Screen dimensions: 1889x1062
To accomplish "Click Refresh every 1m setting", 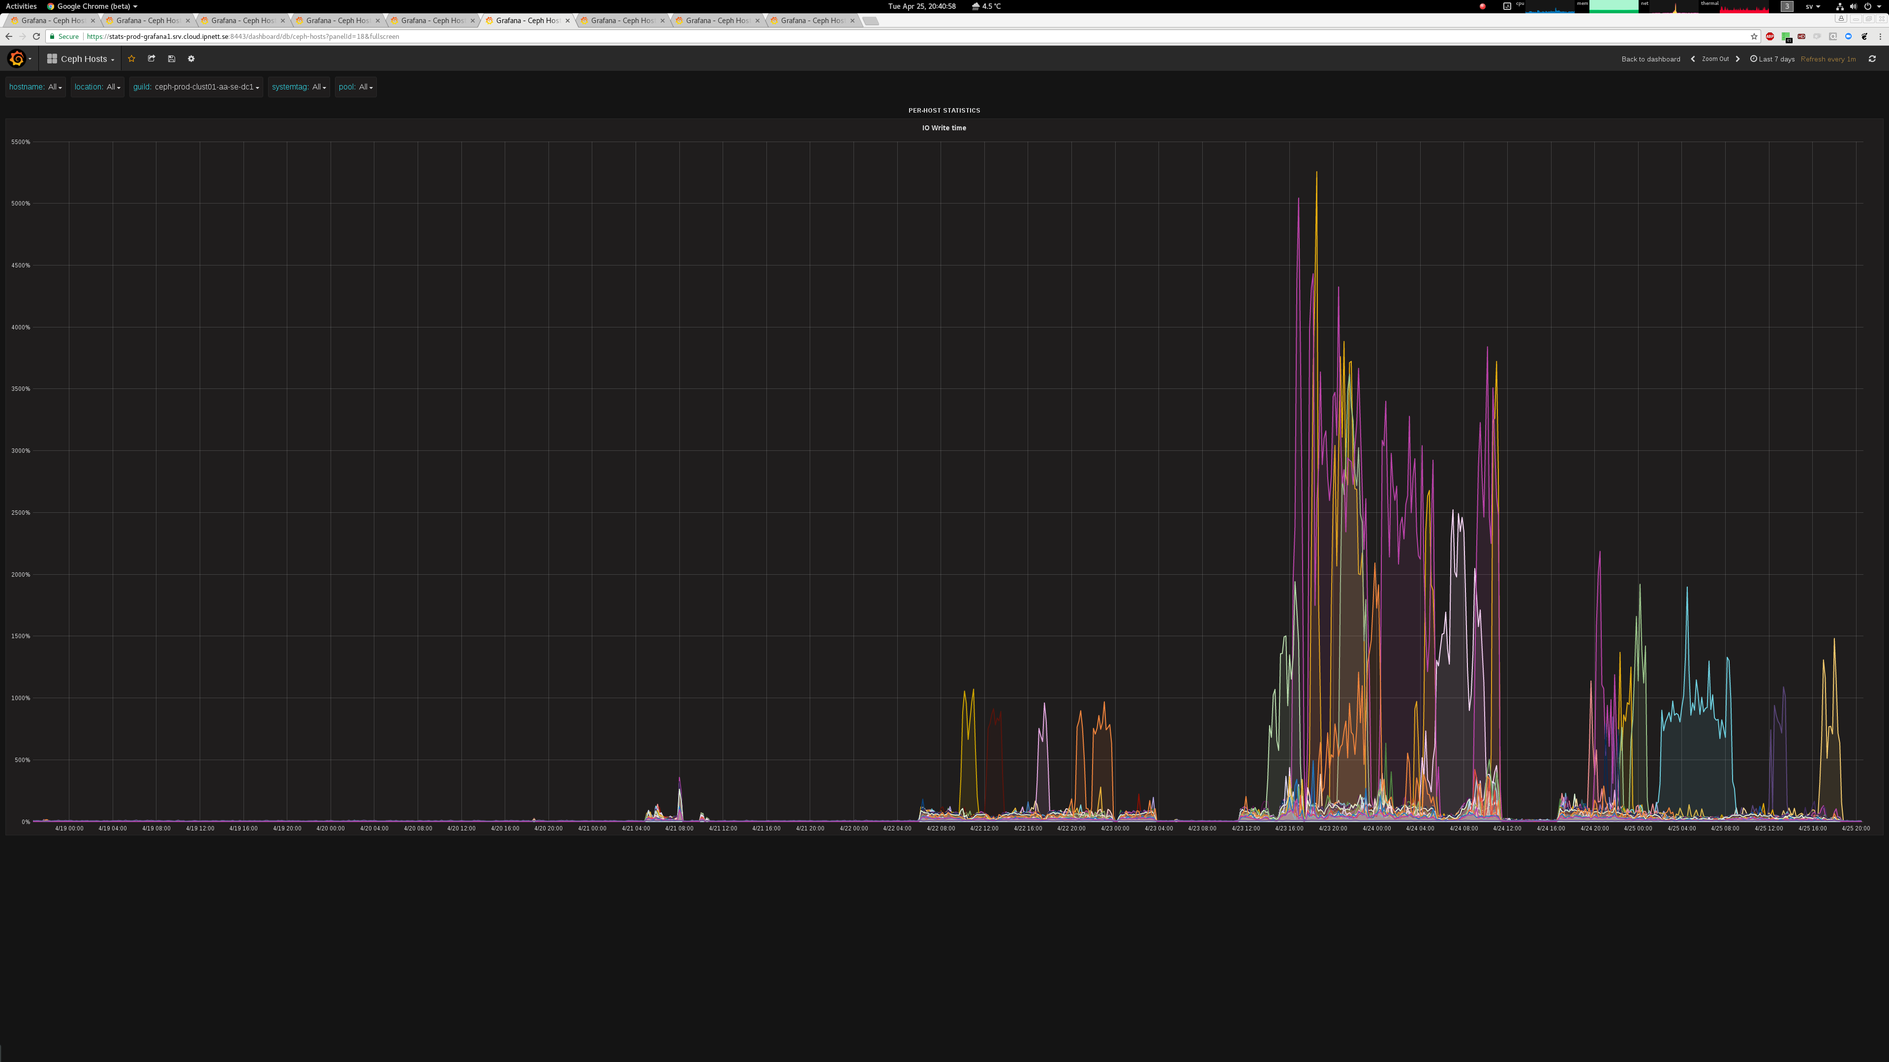I will coord(1828,59).
